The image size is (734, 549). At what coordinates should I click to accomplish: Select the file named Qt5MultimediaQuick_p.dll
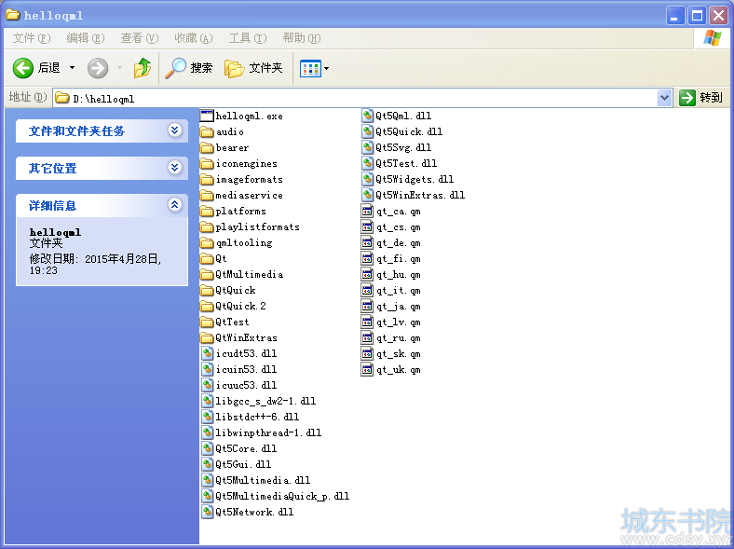[276, 496]
